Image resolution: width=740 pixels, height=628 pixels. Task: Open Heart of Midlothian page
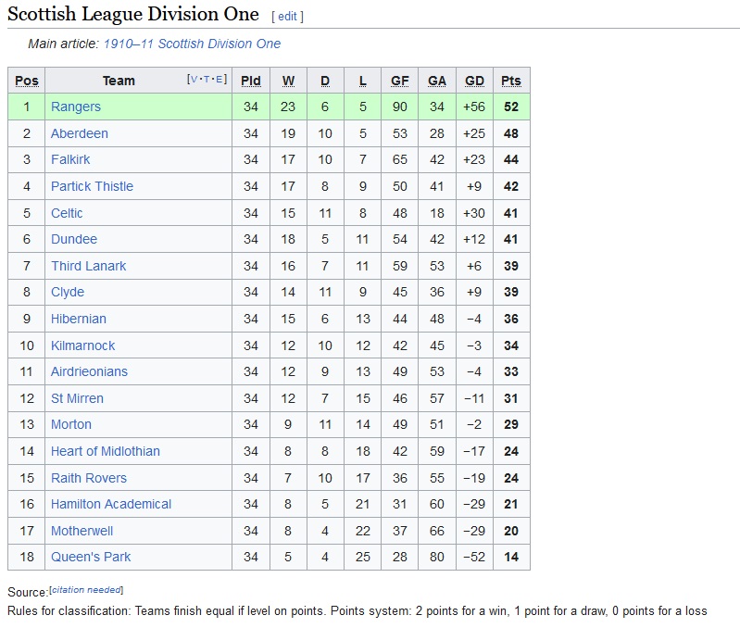(105, 451)
